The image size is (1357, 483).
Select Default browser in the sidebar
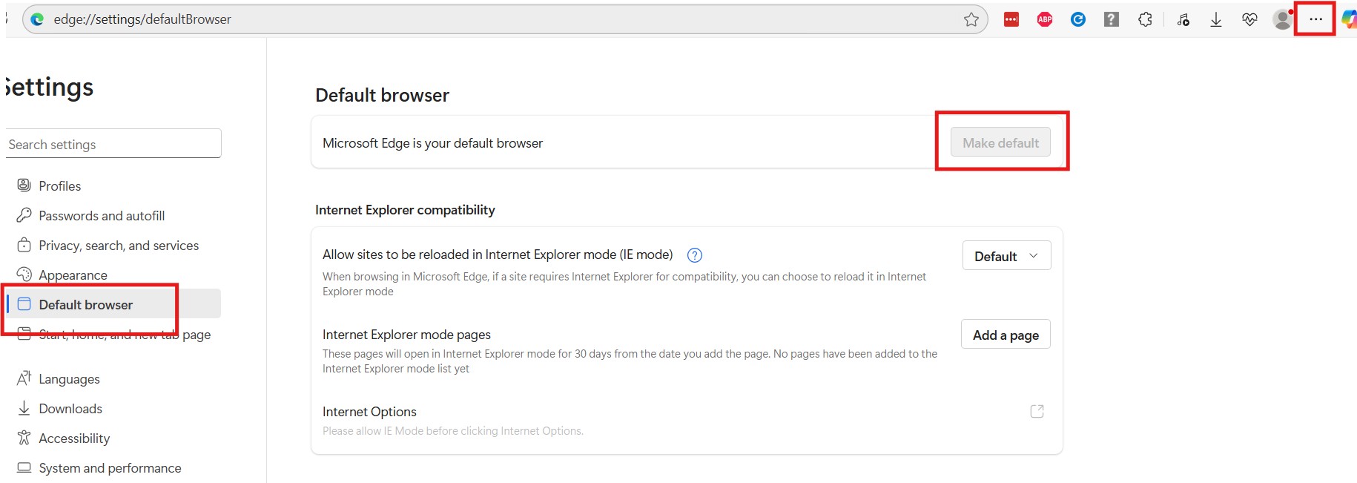113,304
